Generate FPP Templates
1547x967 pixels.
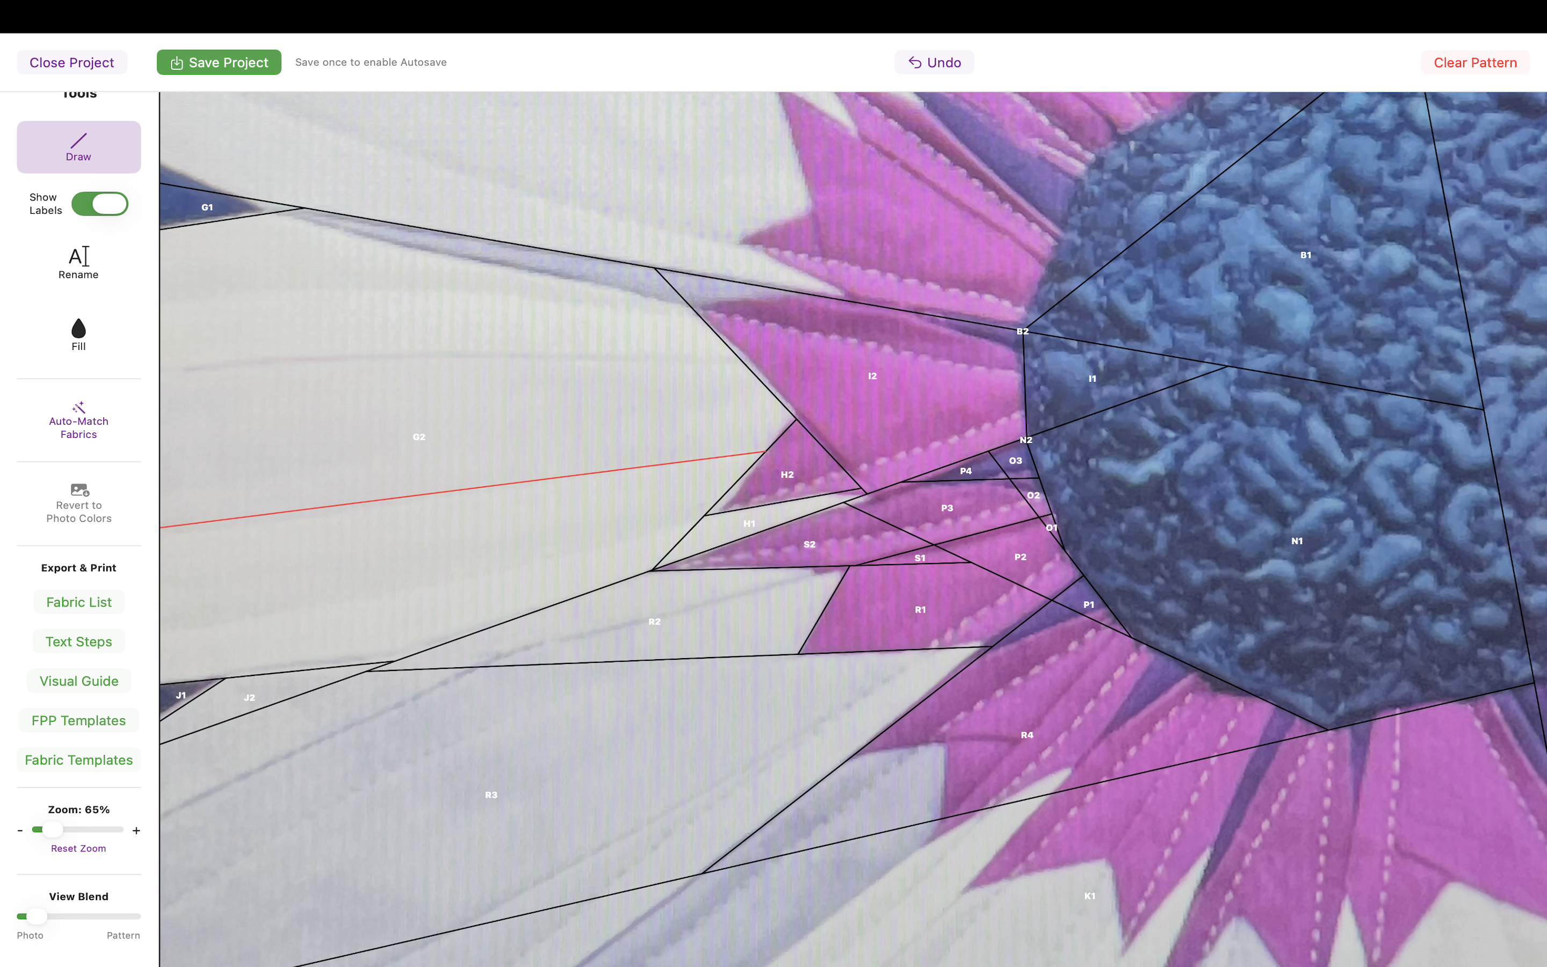tap(78, 720)
